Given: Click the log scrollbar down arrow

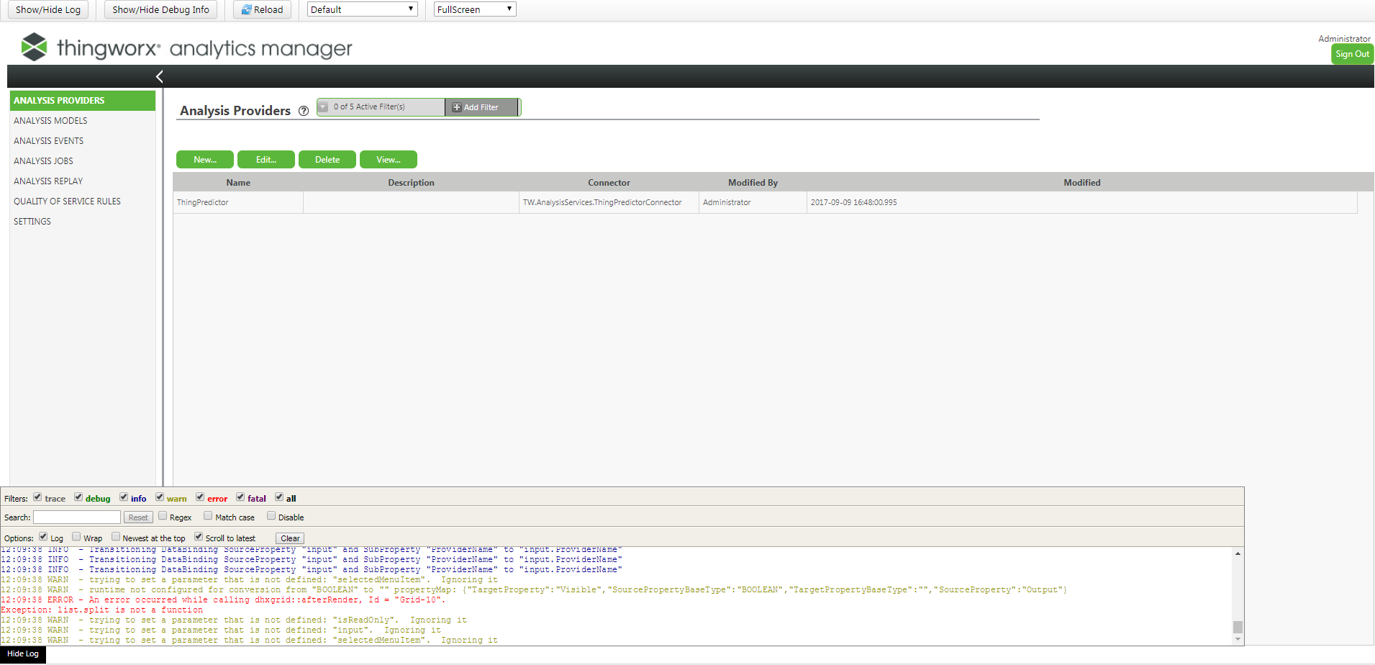Looking at the screenshot, I should pyautogui.click(x=1238, y=639).
